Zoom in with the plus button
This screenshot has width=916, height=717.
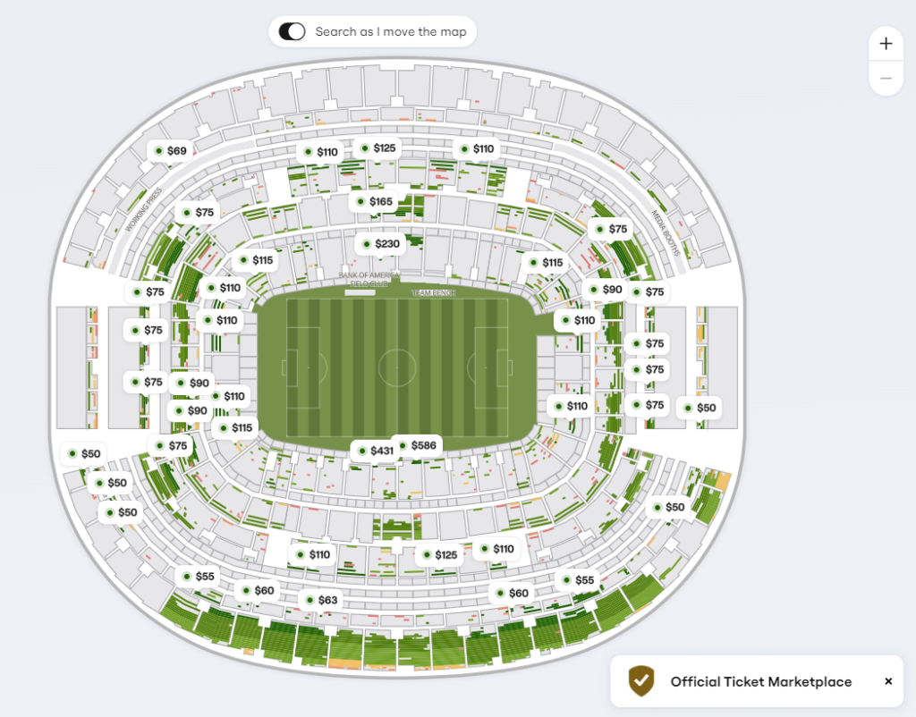(x=886, y=43)
